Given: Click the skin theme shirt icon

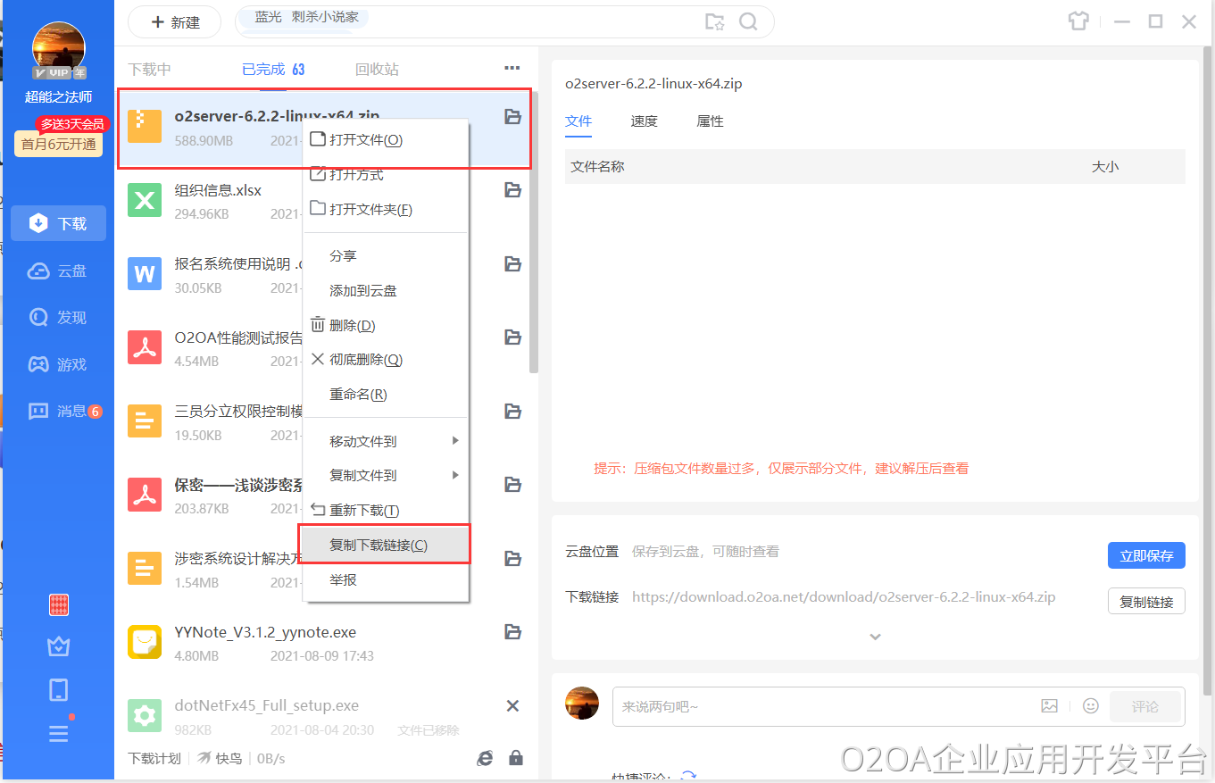Looking at the screenshot, I should coord(1078,21).
